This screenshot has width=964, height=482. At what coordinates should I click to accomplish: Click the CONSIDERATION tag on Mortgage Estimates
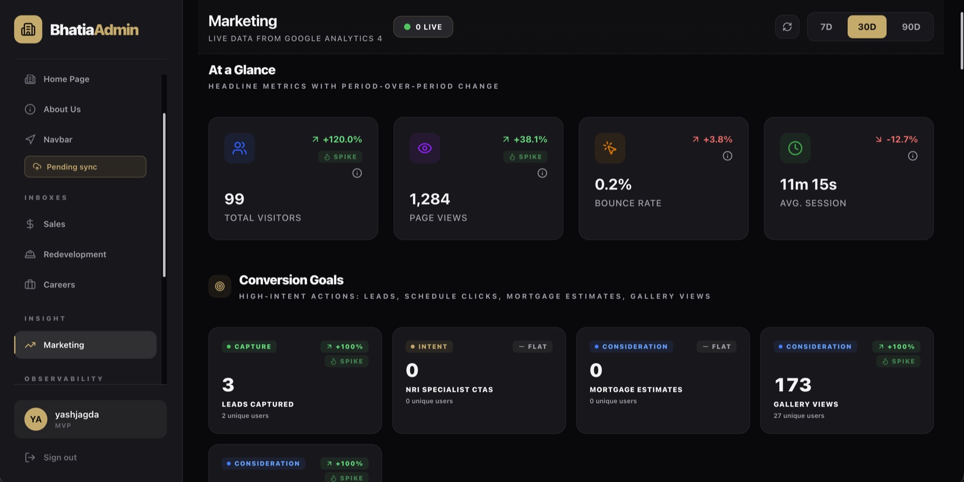[631, 347]
